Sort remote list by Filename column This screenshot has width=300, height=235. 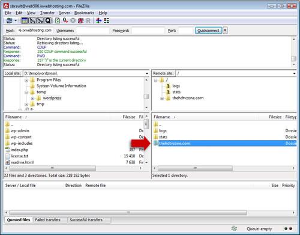pos(162,117)
